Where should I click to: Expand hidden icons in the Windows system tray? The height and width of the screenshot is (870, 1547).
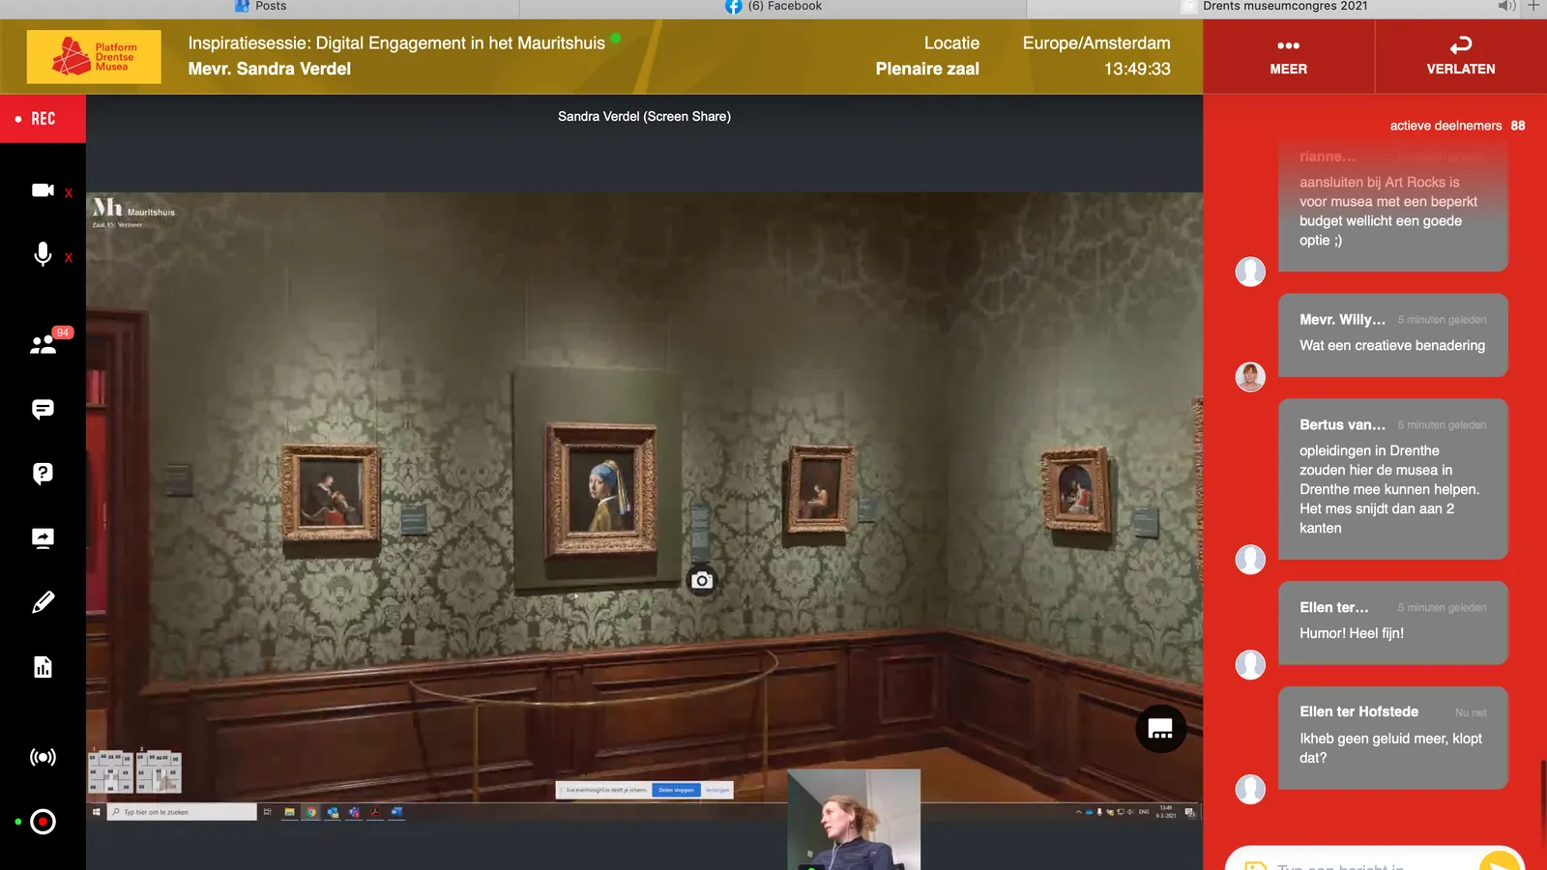tap(1079, 812)
